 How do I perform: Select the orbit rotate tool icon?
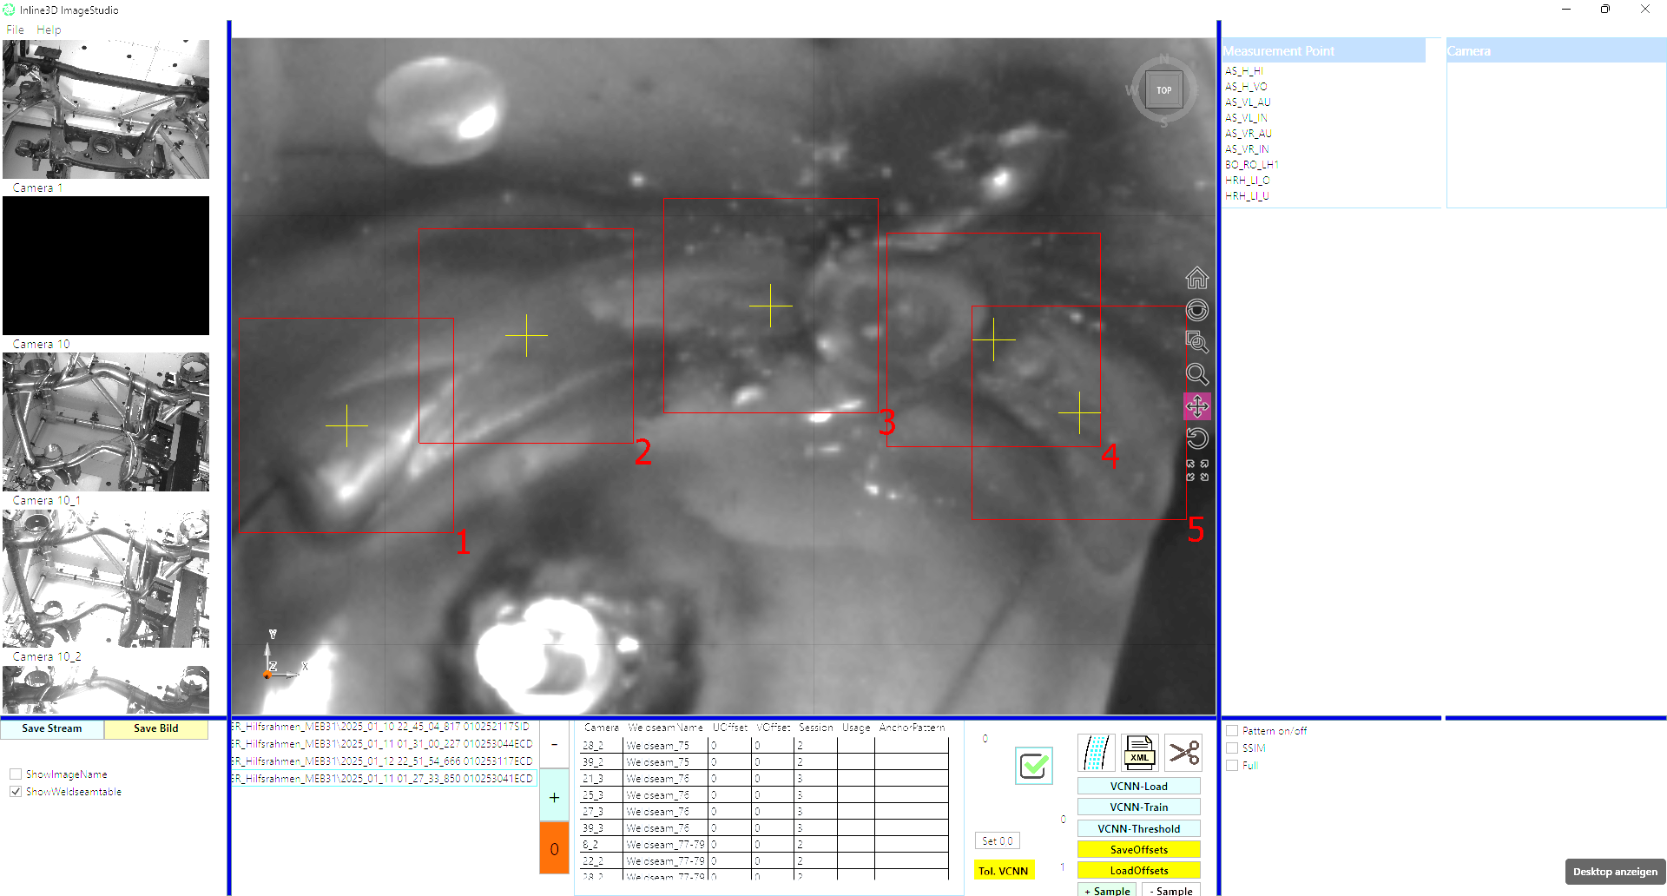[x=1197, y=310]
